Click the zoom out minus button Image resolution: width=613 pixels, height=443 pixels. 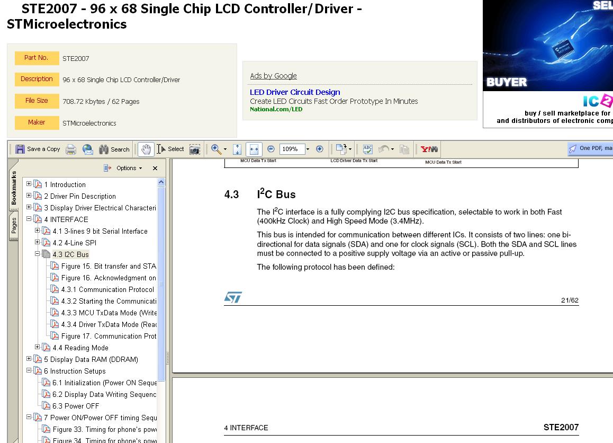271,149
